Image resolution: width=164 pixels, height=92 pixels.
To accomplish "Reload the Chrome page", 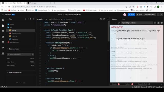I will 9,7.
